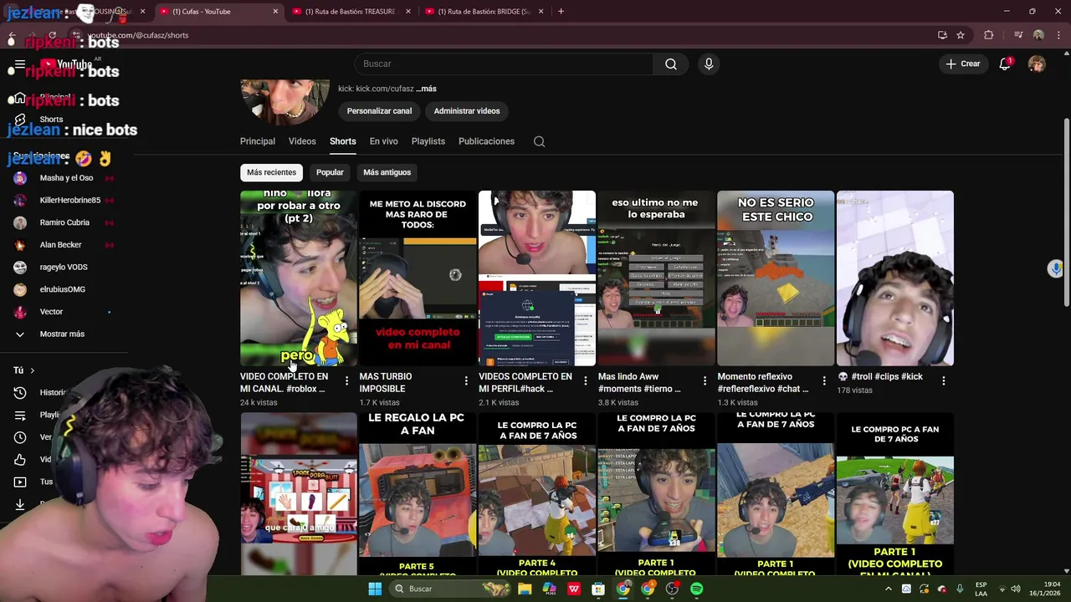Open Windows Start menu
Viewport: 1071px width, 602px height.
coord(375,589)
